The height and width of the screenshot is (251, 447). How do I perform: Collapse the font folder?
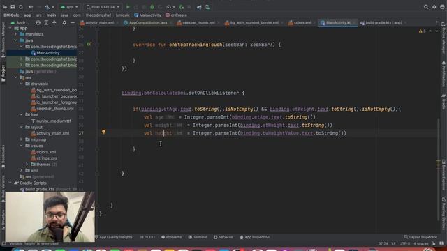pyautogui.click(x=22, y=114)
